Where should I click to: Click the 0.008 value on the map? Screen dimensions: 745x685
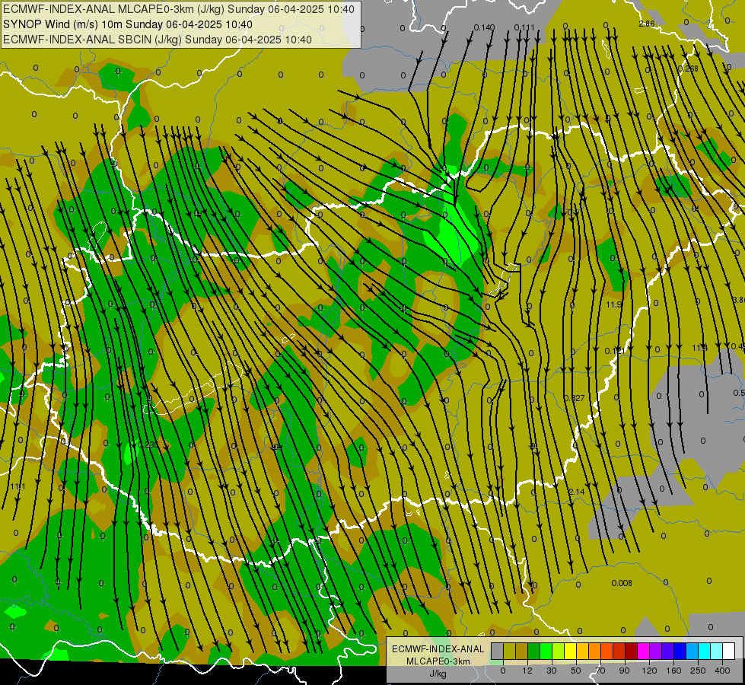pyautogui.click(x=622, y=583)
